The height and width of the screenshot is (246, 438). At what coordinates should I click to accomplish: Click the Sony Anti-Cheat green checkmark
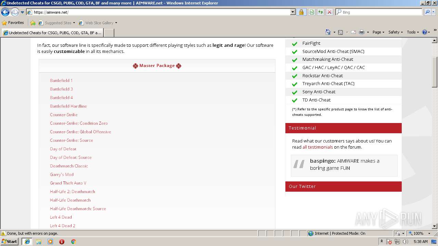(294, 92)
